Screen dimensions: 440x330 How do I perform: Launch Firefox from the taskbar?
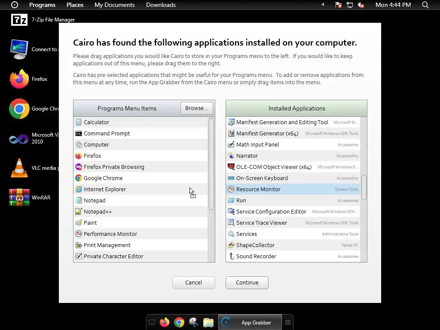click(x=165, y=322)
